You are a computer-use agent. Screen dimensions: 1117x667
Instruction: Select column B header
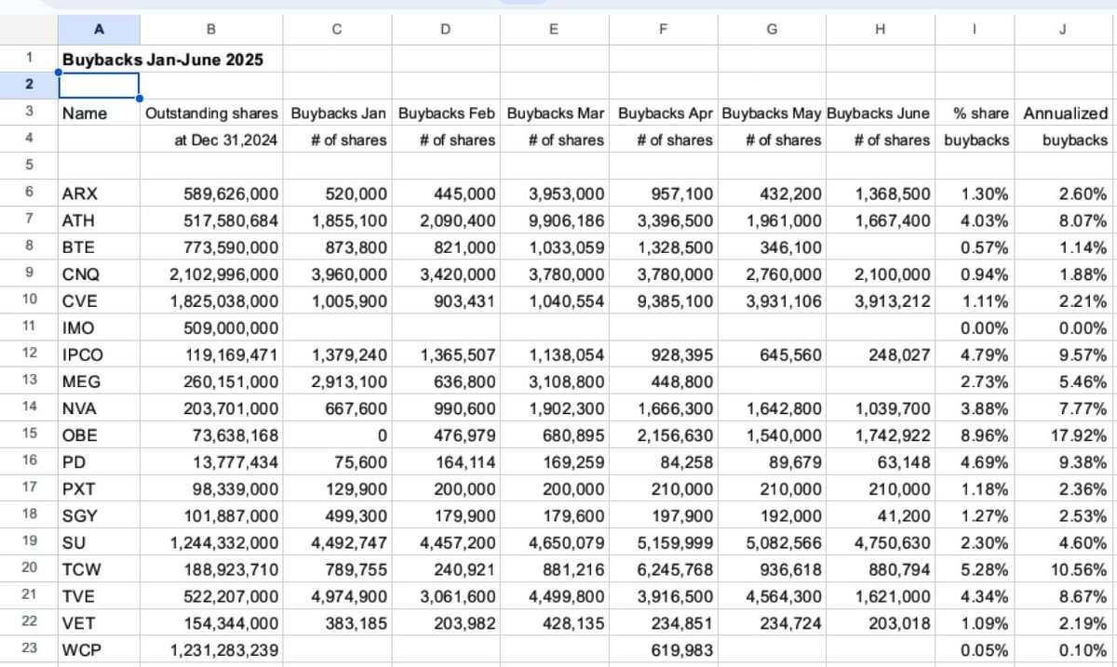tap(212, 29)
